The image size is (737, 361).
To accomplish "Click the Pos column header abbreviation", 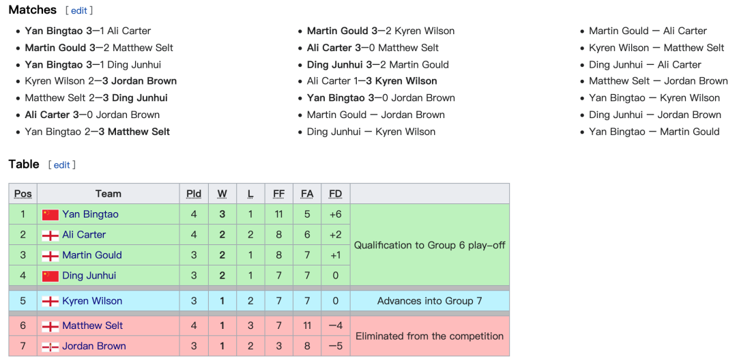I will click(23, 194).
